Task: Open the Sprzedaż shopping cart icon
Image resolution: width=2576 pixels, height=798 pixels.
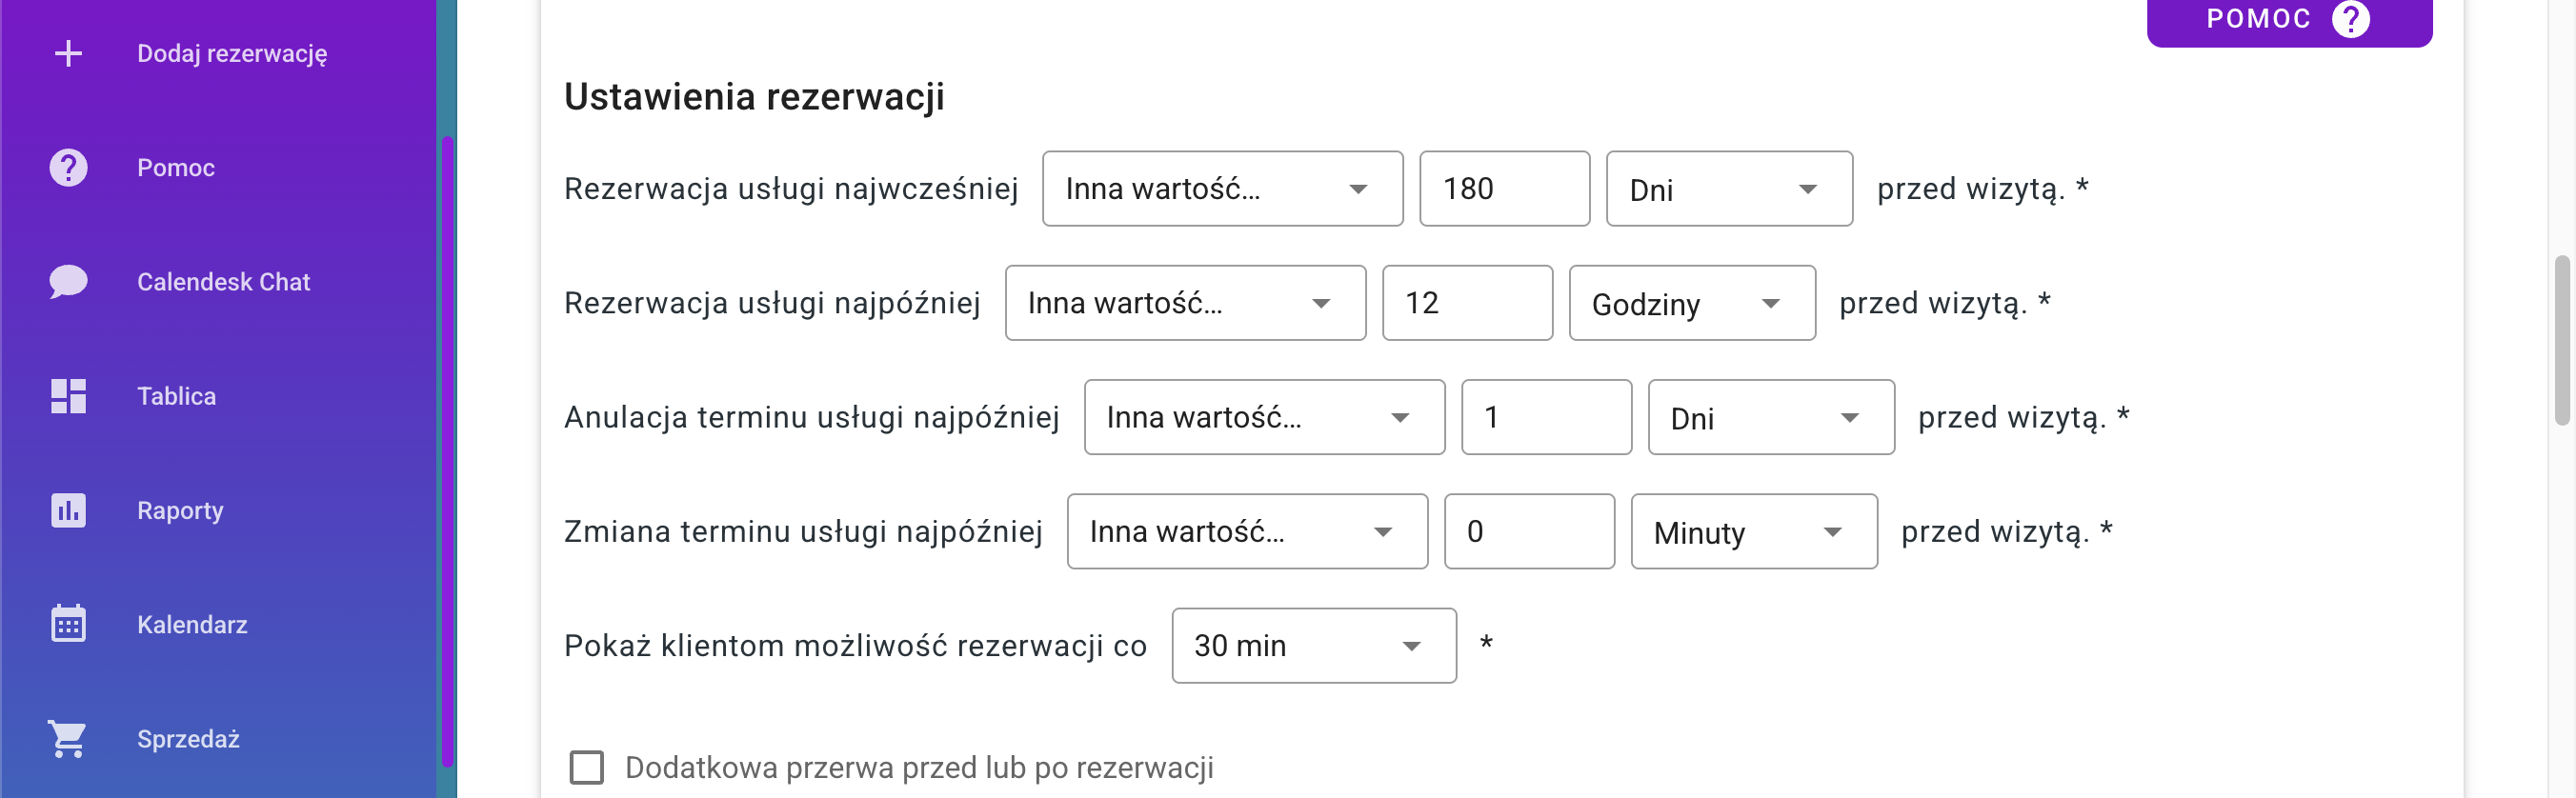Action: [68, 739]
